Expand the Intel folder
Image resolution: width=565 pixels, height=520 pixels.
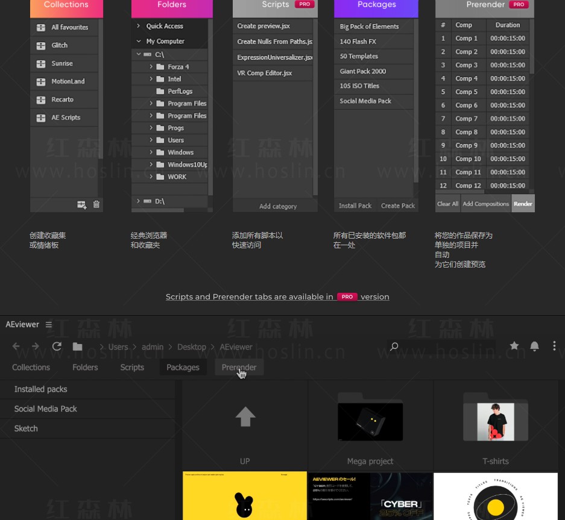click(151, 78)
